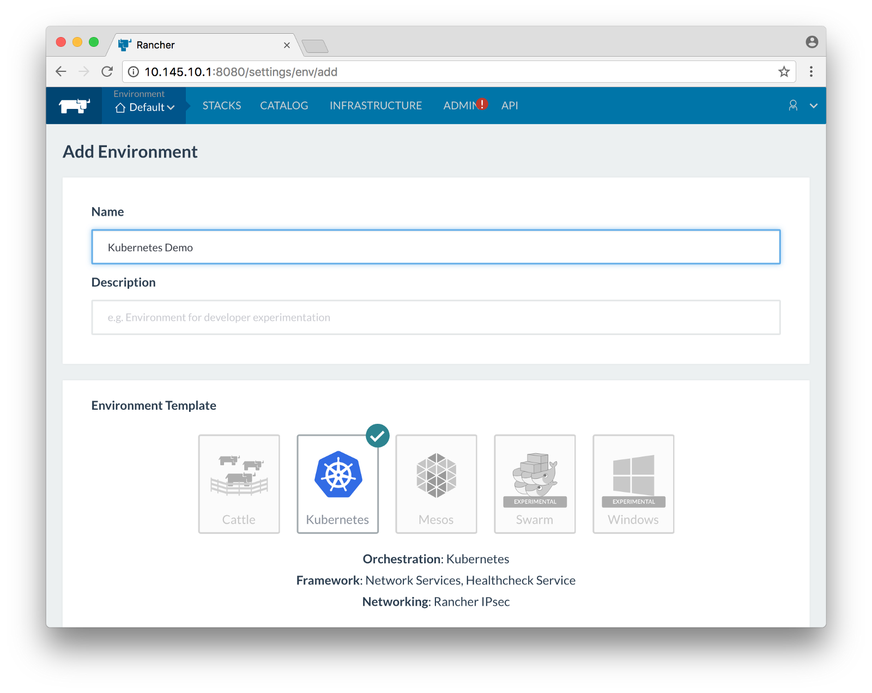
Task: Close the Rancher browser tab
Action: [x=287, y=45]
